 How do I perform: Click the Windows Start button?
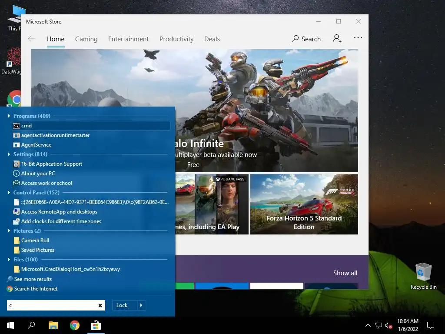[10, 325]
